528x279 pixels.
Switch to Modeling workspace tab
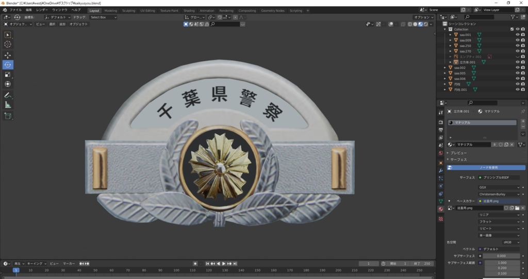111,11
